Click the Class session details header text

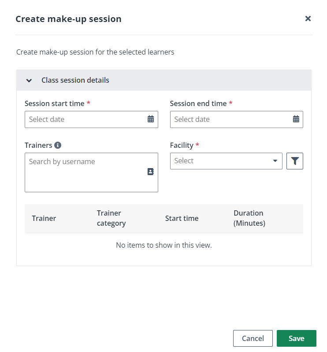tap(75, 80)
